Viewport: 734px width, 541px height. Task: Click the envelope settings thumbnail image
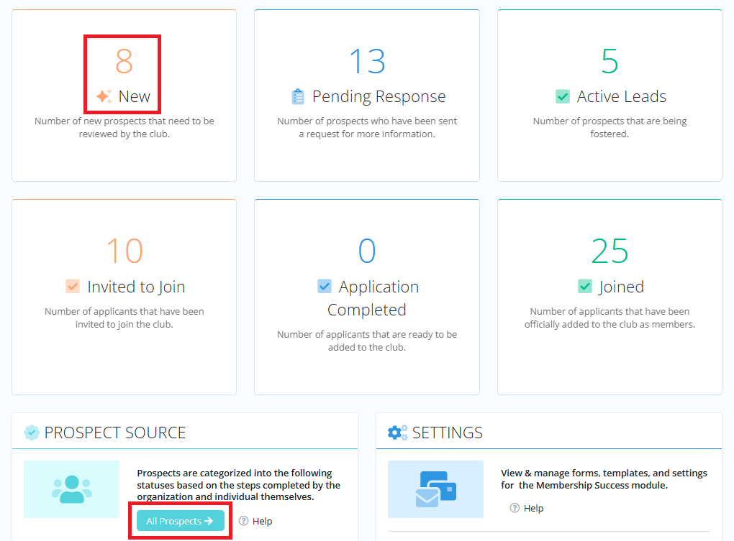click(x=435, y=489)
